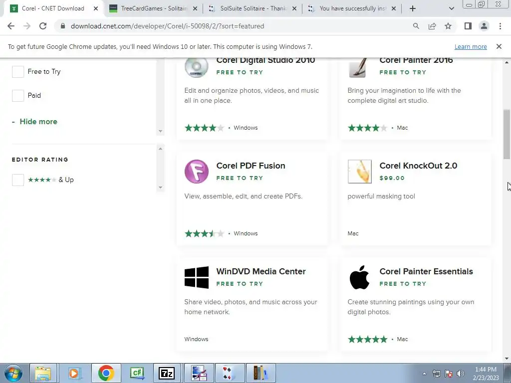Launch the media player taskbar icon
The image size is (511, 383).
[x=74, y=373]
